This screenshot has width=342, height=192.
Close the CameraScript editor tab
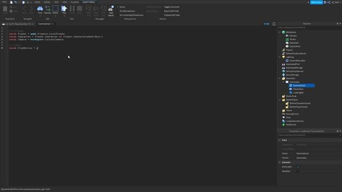pos(52,24)
